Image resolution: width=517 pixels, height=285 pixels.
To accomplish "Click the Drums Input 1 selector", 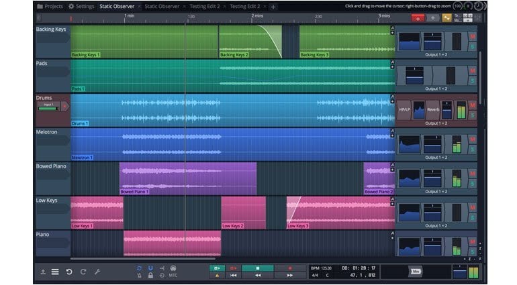I will click(x=48, y=107).
